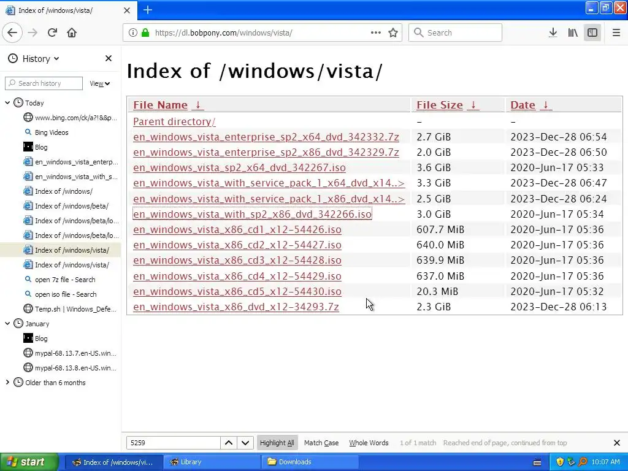The height and width of the screenshot is (471, 628).
Task: Download enterprise sp2 x64 7z file
Action: tap(266, 137)
